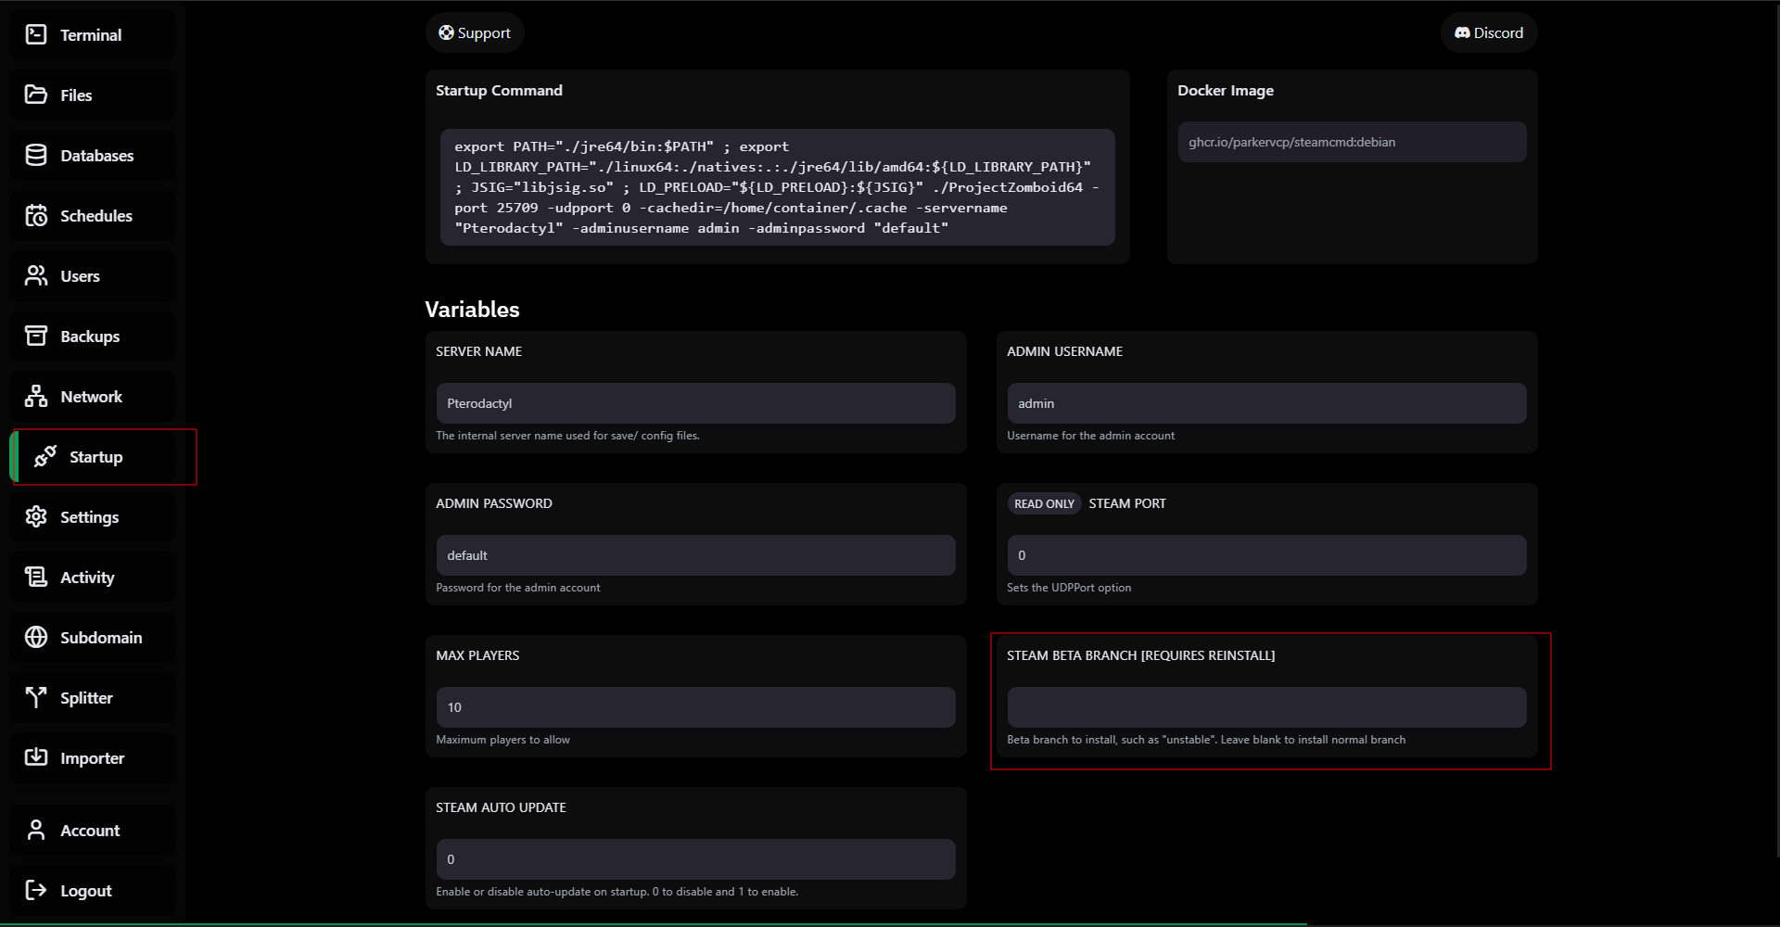Image resolution: width=1780 pixels, height=927 pixels.
Task: Open the Subdomain manager
Action: pyautogui.click(x=90, y=637)
